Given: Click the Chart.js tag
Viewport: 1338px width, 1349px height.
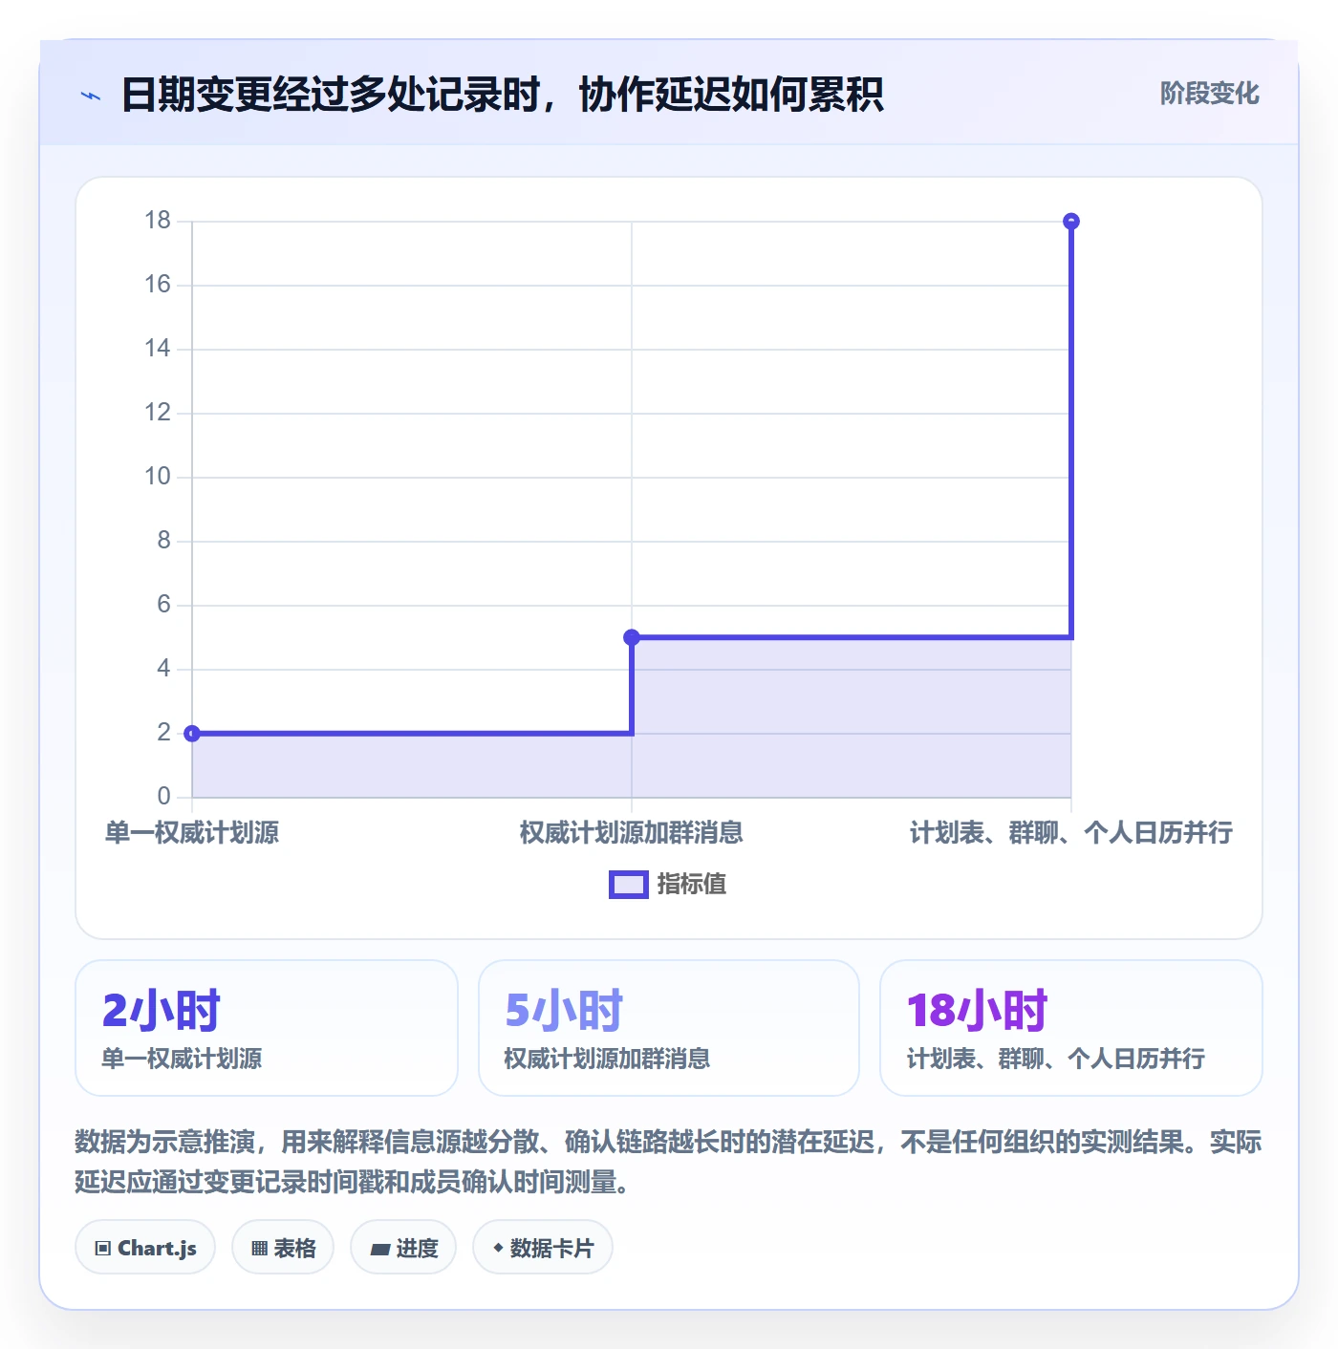Looking at the screenshot, I should tap(145, 1248).
